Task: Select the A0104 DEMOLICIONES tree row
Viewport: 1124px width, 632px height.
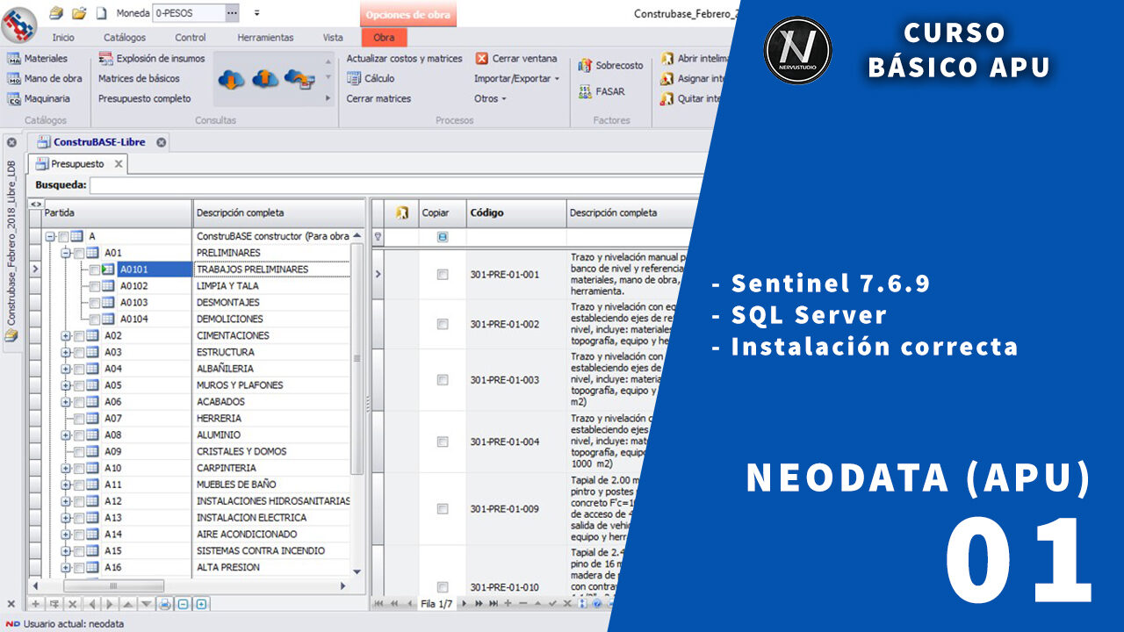Action: coord(198,320)
